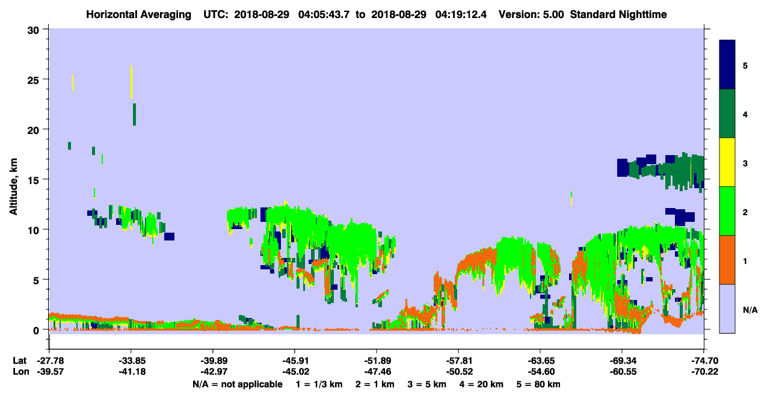Viewport: 782px width, 401px height.
Task: Click the '4 = 20 km' legend entry
Action: tap(482, 384)
